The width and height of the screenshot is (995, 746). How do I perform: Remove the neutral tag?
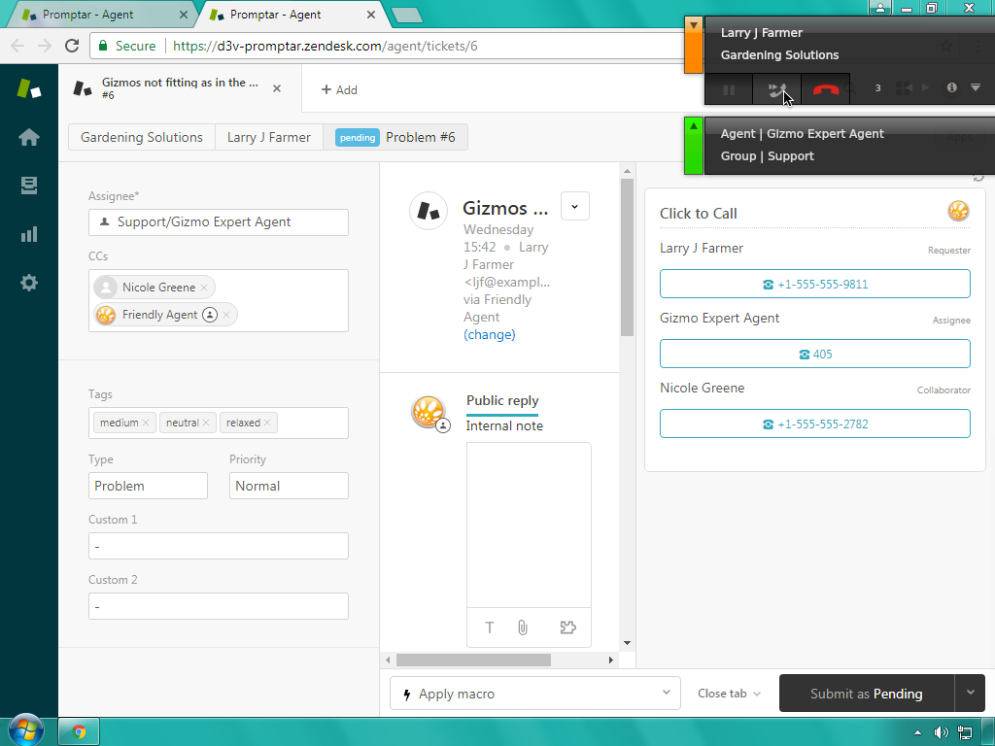tap(206, 423)
